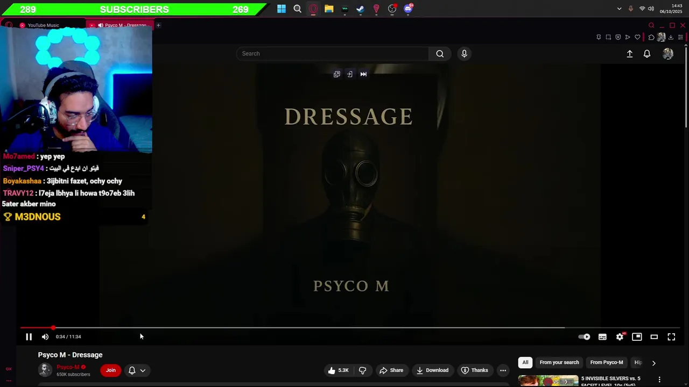Click the Opera send/flow arrow icon

(x=628, y=37)
